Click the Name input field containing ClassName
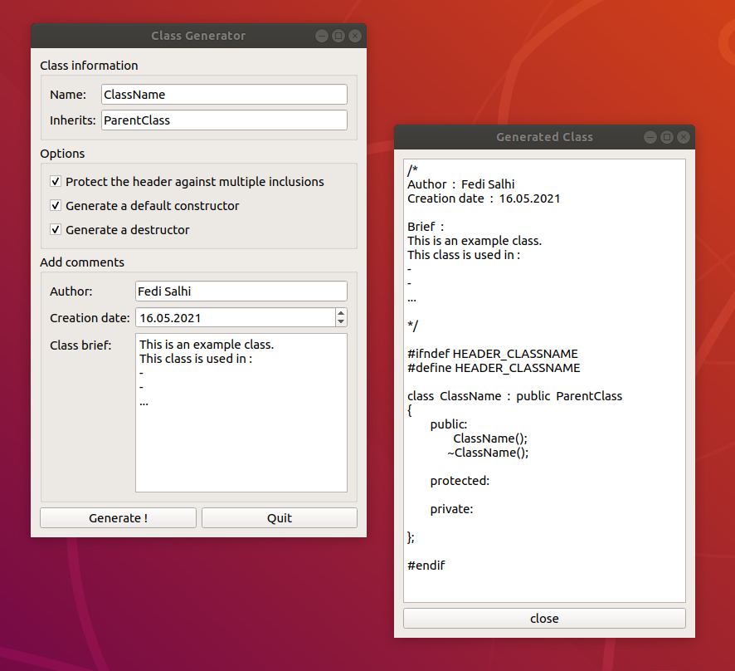735x671 pixels. [224, 95]
